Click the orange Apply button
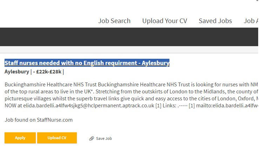Viewport: 261px width, 150px height. pos(20,138)
